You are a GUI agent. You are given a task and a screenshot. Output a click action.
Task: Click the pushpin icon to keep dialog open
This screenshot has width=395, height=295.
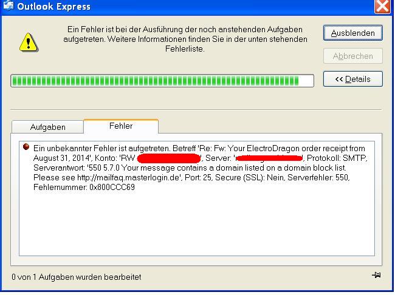pos(376,275)
